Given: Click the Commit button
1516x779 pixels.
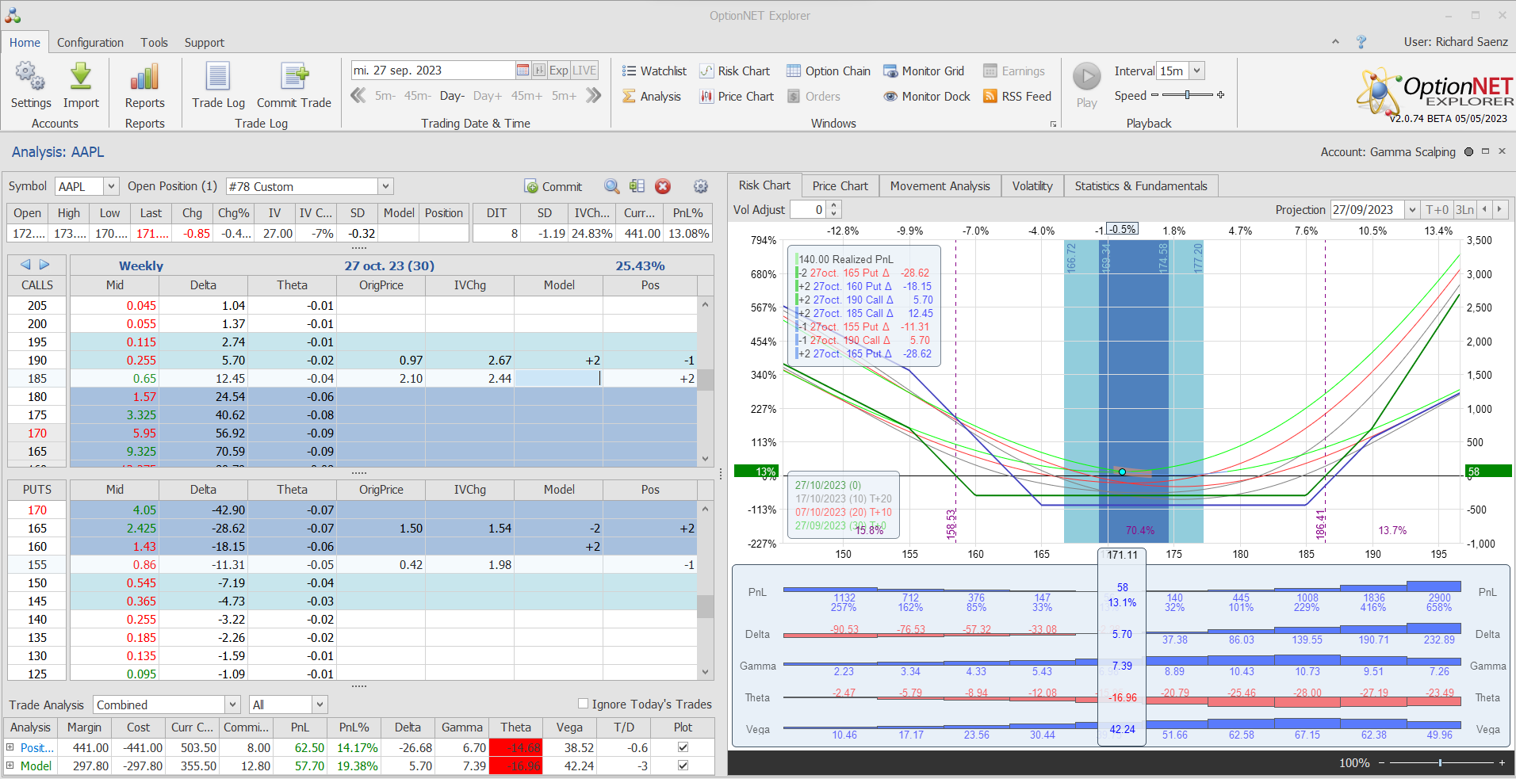Looking at the screenshot, I should click(x=553, y=186).
